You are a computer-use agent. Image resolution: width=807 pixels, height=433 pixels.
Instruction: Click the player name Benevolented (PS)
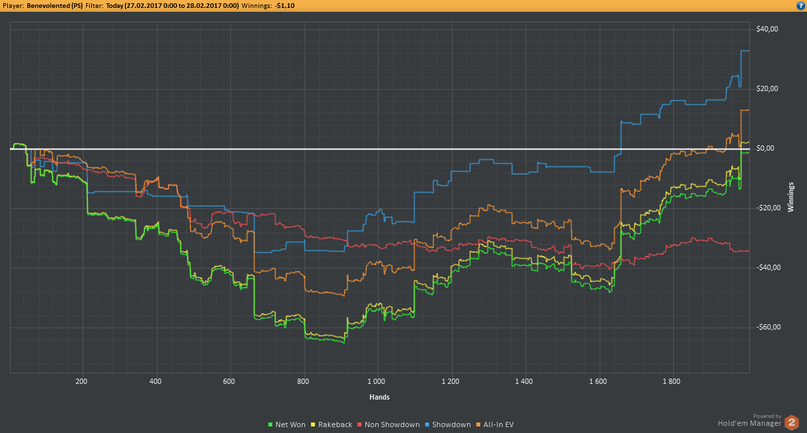(54, 5)
